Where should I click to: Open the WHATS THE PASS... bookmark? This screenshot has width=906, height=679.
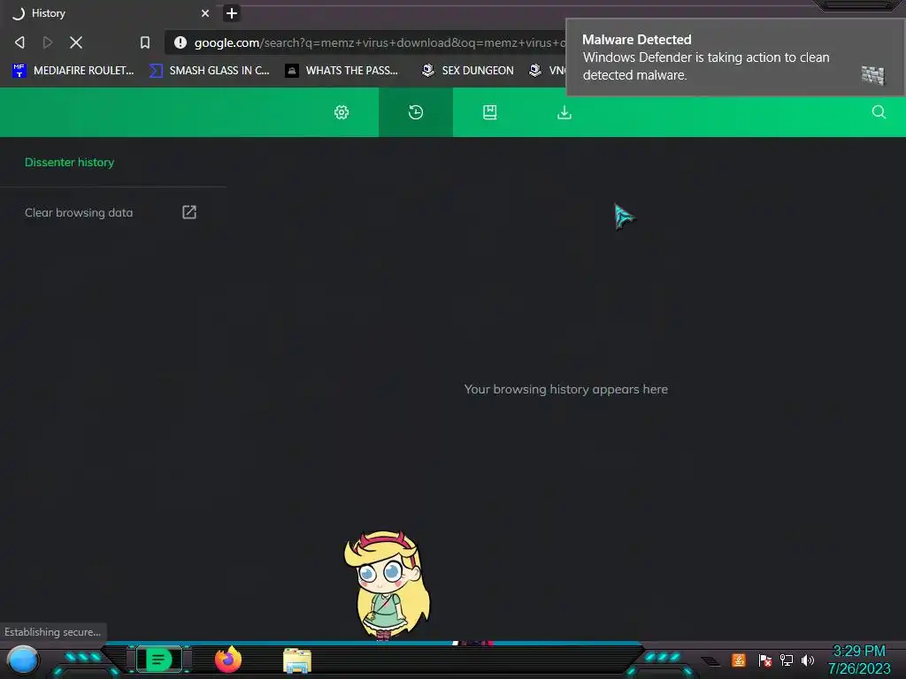pyautogui.click(x=342, y=71)
